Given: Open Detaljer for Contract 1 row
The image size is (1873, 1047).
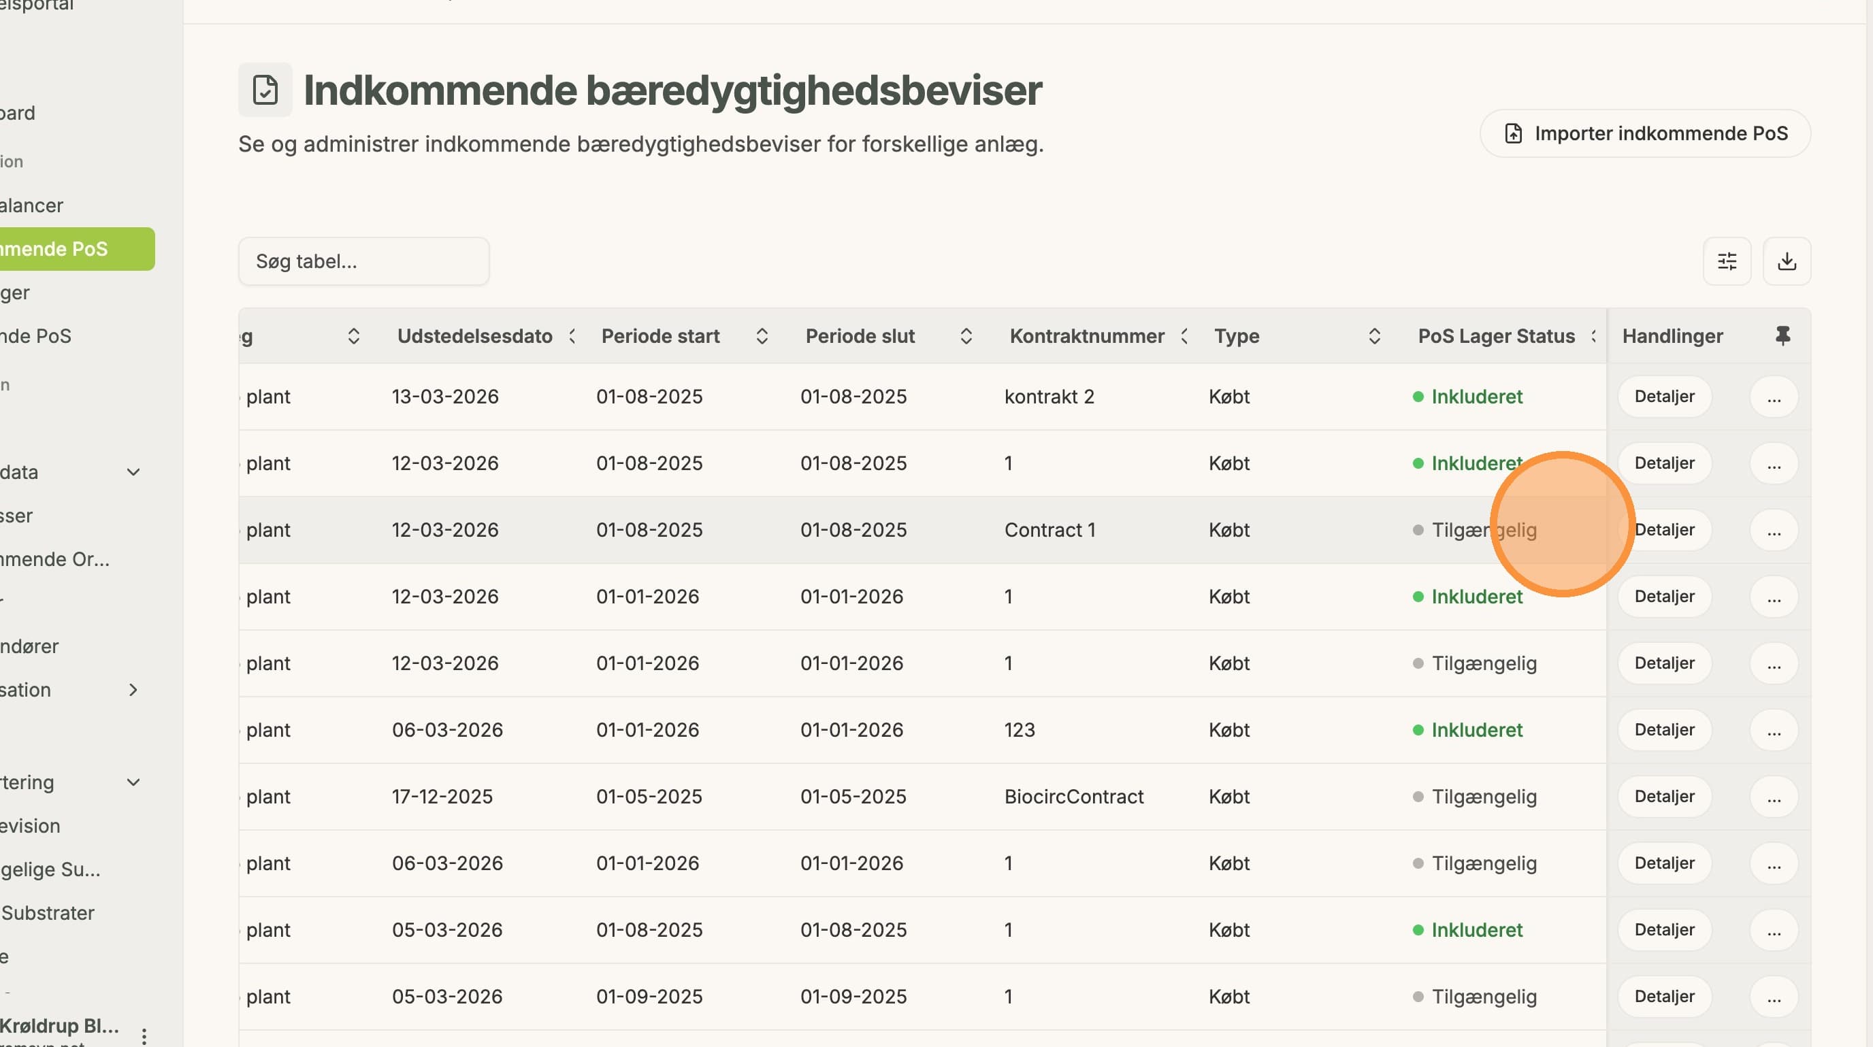Looking at the screenshot, I should pyautogui.click(x=1663, y=531).
